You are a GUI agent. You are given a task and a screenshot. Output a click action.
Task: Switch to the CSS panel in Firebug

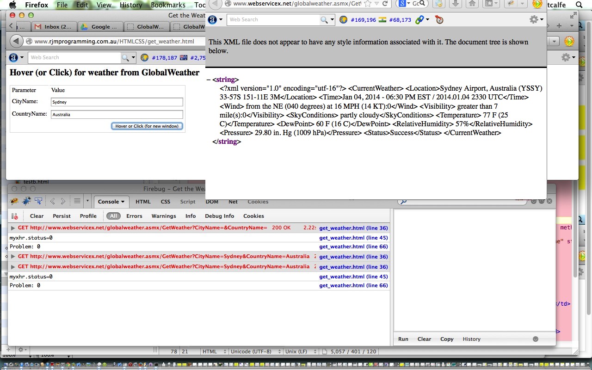click(166, 202)
